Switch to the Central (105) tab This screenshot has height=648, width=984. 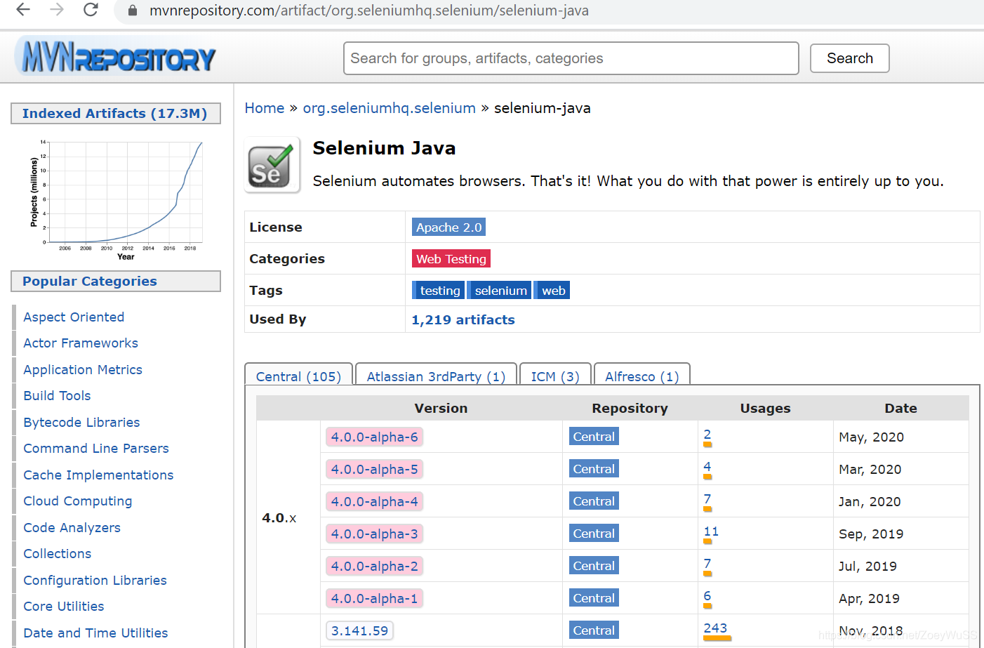click(298, 375)
